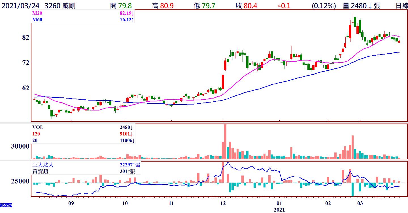Click the header volume 量 2480 張

click(361, 5)
